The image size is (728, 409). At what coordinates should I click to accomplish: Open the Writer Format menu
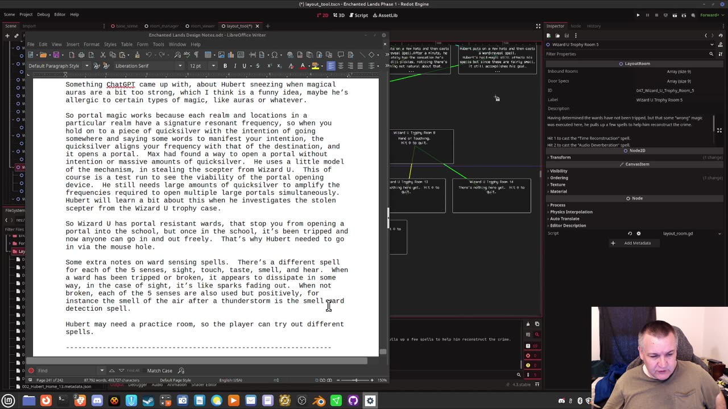(x=92, y=44)
